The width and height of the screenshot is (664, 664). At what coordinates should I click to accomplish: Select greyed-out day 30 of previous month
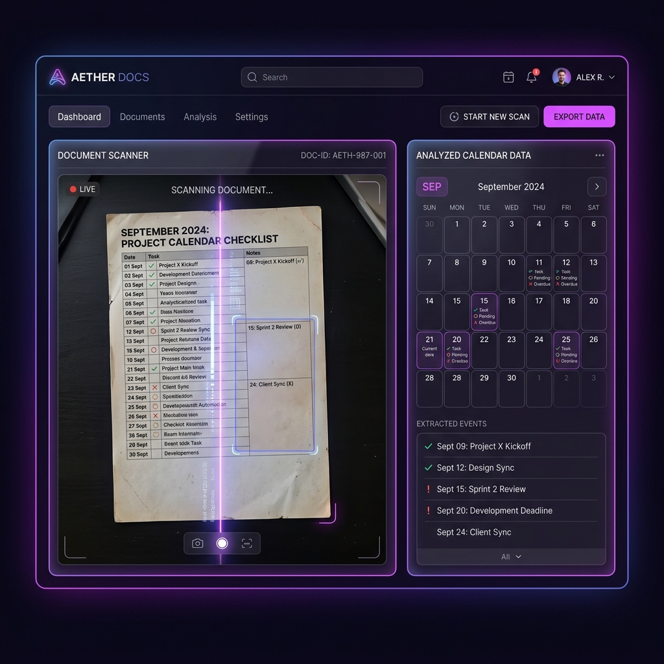pyautogui.click(x=429, y=235)
